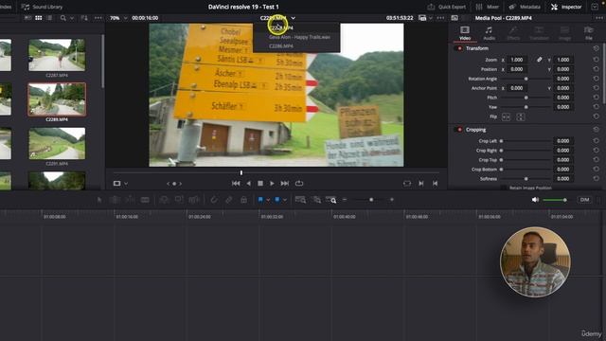
Task: Click the timeline zoom out minus
Action: tap(345, 200)
